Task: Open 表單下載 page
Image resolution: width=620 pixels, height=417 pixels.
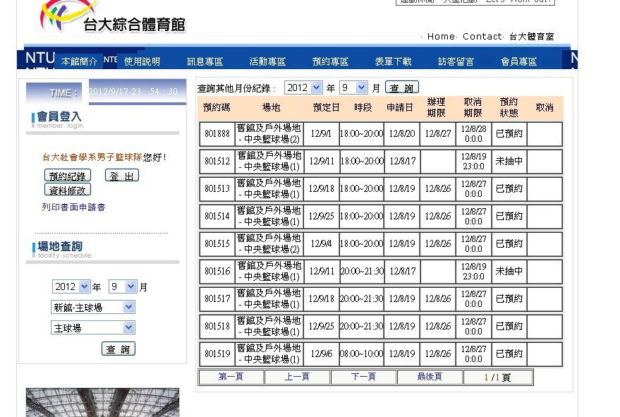Action: coord(393,61)
